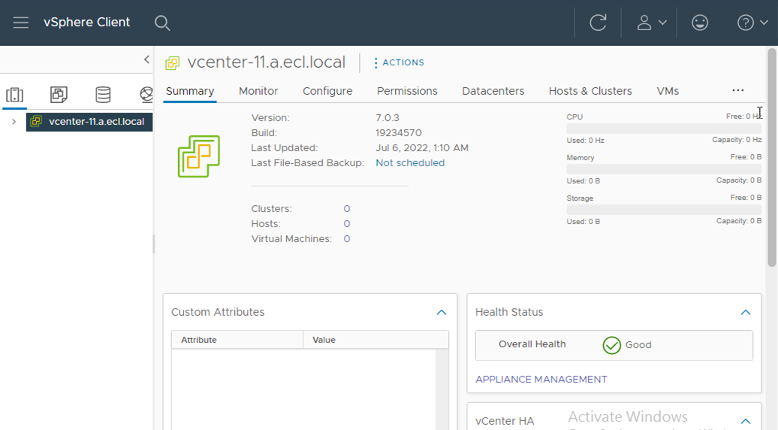
Task: Select the Storage inventory icon
Action: tap(103, 94)
